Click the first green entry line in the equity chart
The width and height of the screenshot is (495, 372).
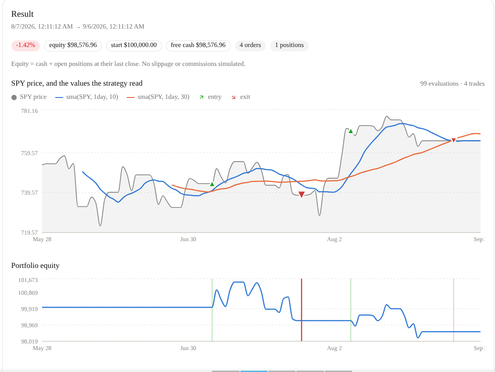point(212,310)
